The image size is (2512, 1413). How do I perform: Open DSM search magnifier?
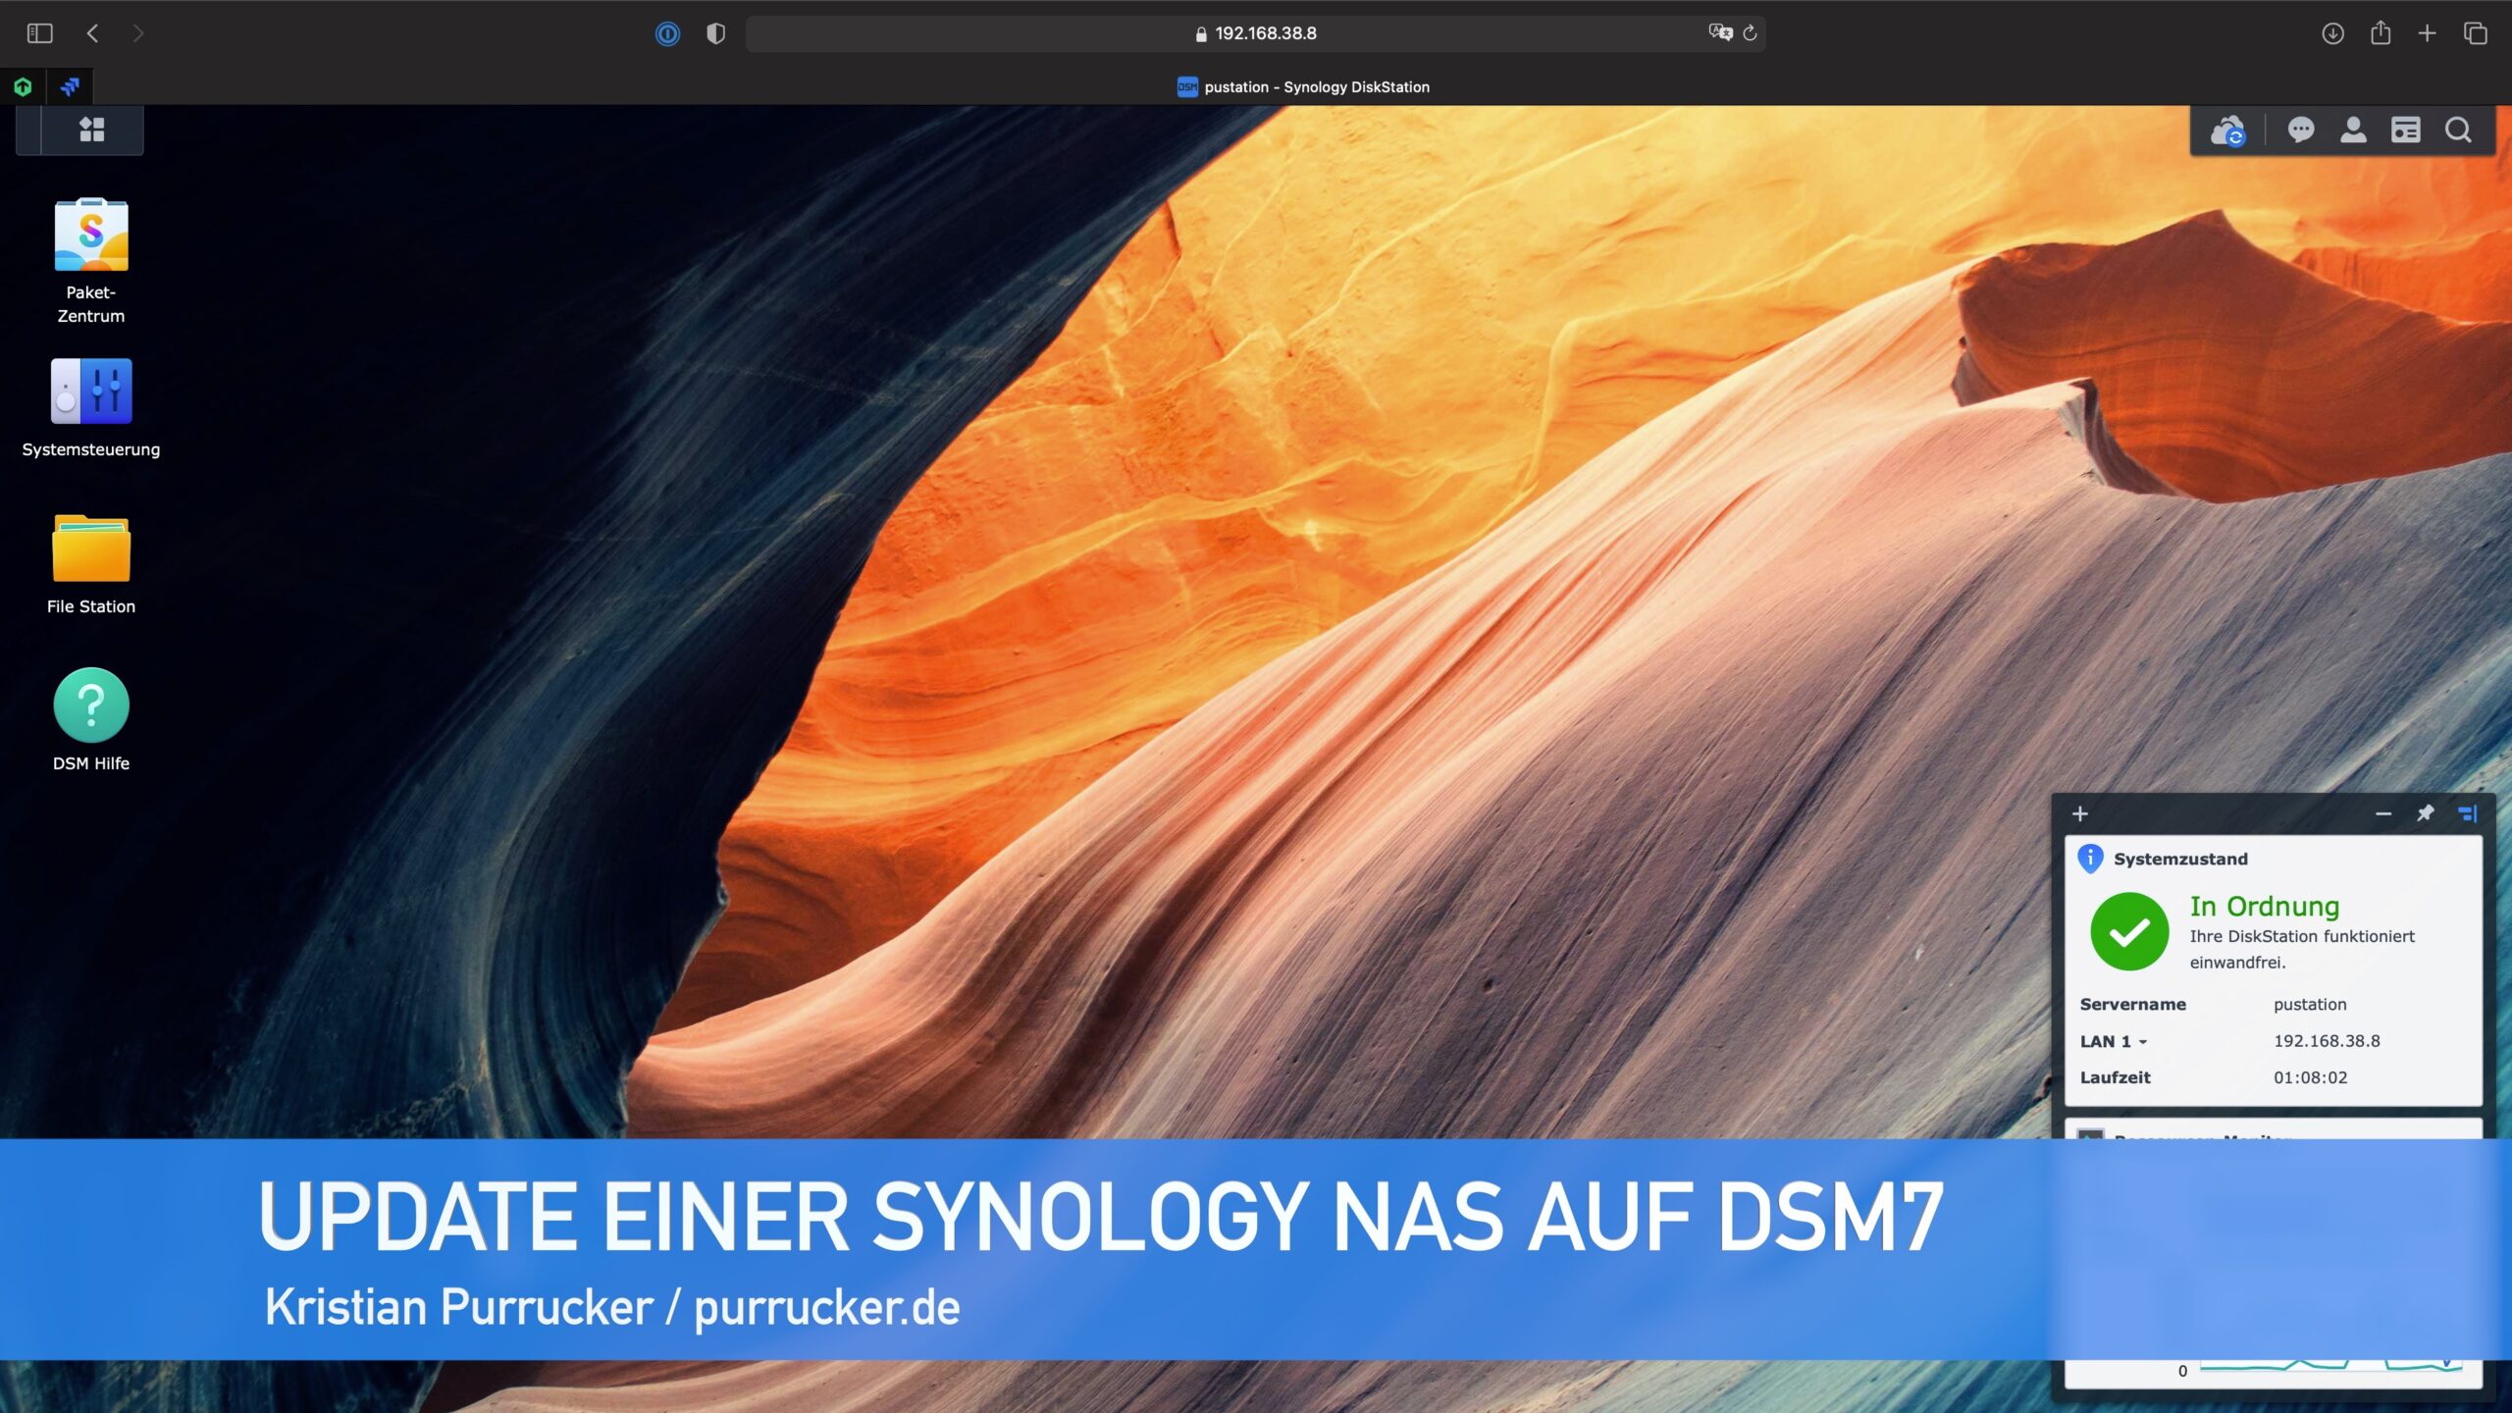(2458, 130)
